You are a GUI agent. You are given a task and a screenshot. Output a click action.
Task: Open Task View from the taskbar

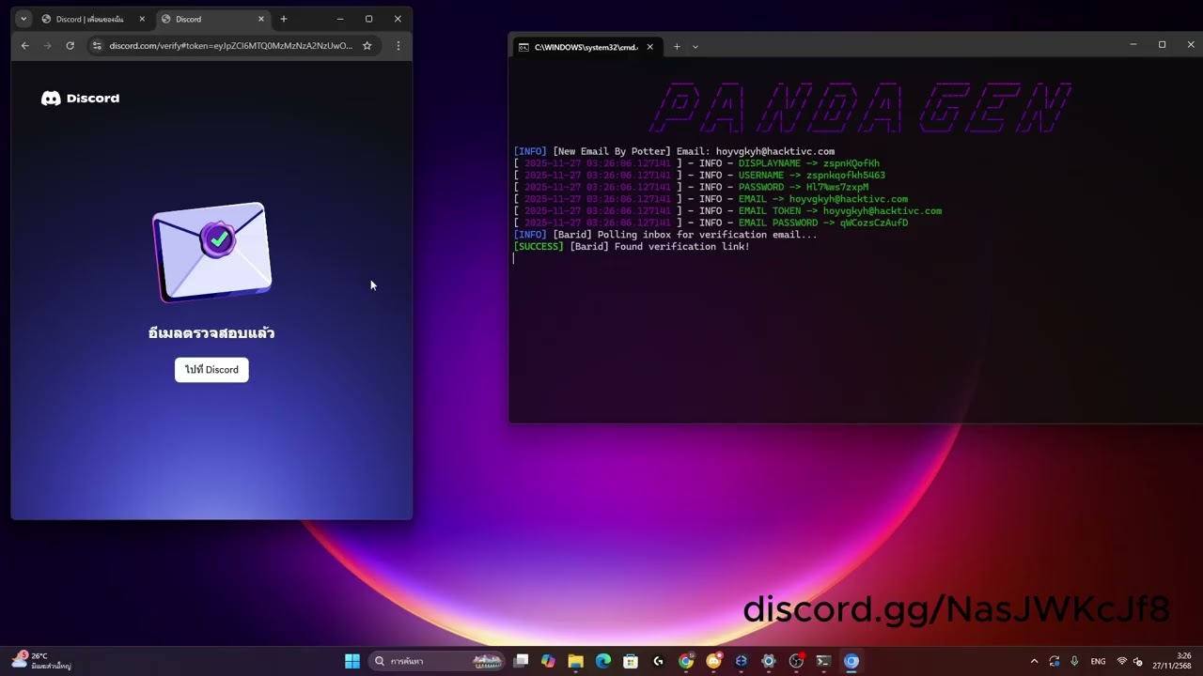click(522, 661)
